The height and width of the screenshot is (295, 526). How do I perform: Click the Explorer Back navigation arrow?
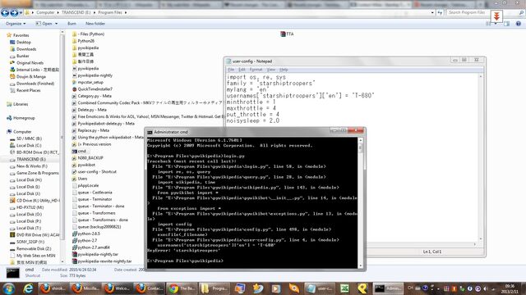coord(5,13)
